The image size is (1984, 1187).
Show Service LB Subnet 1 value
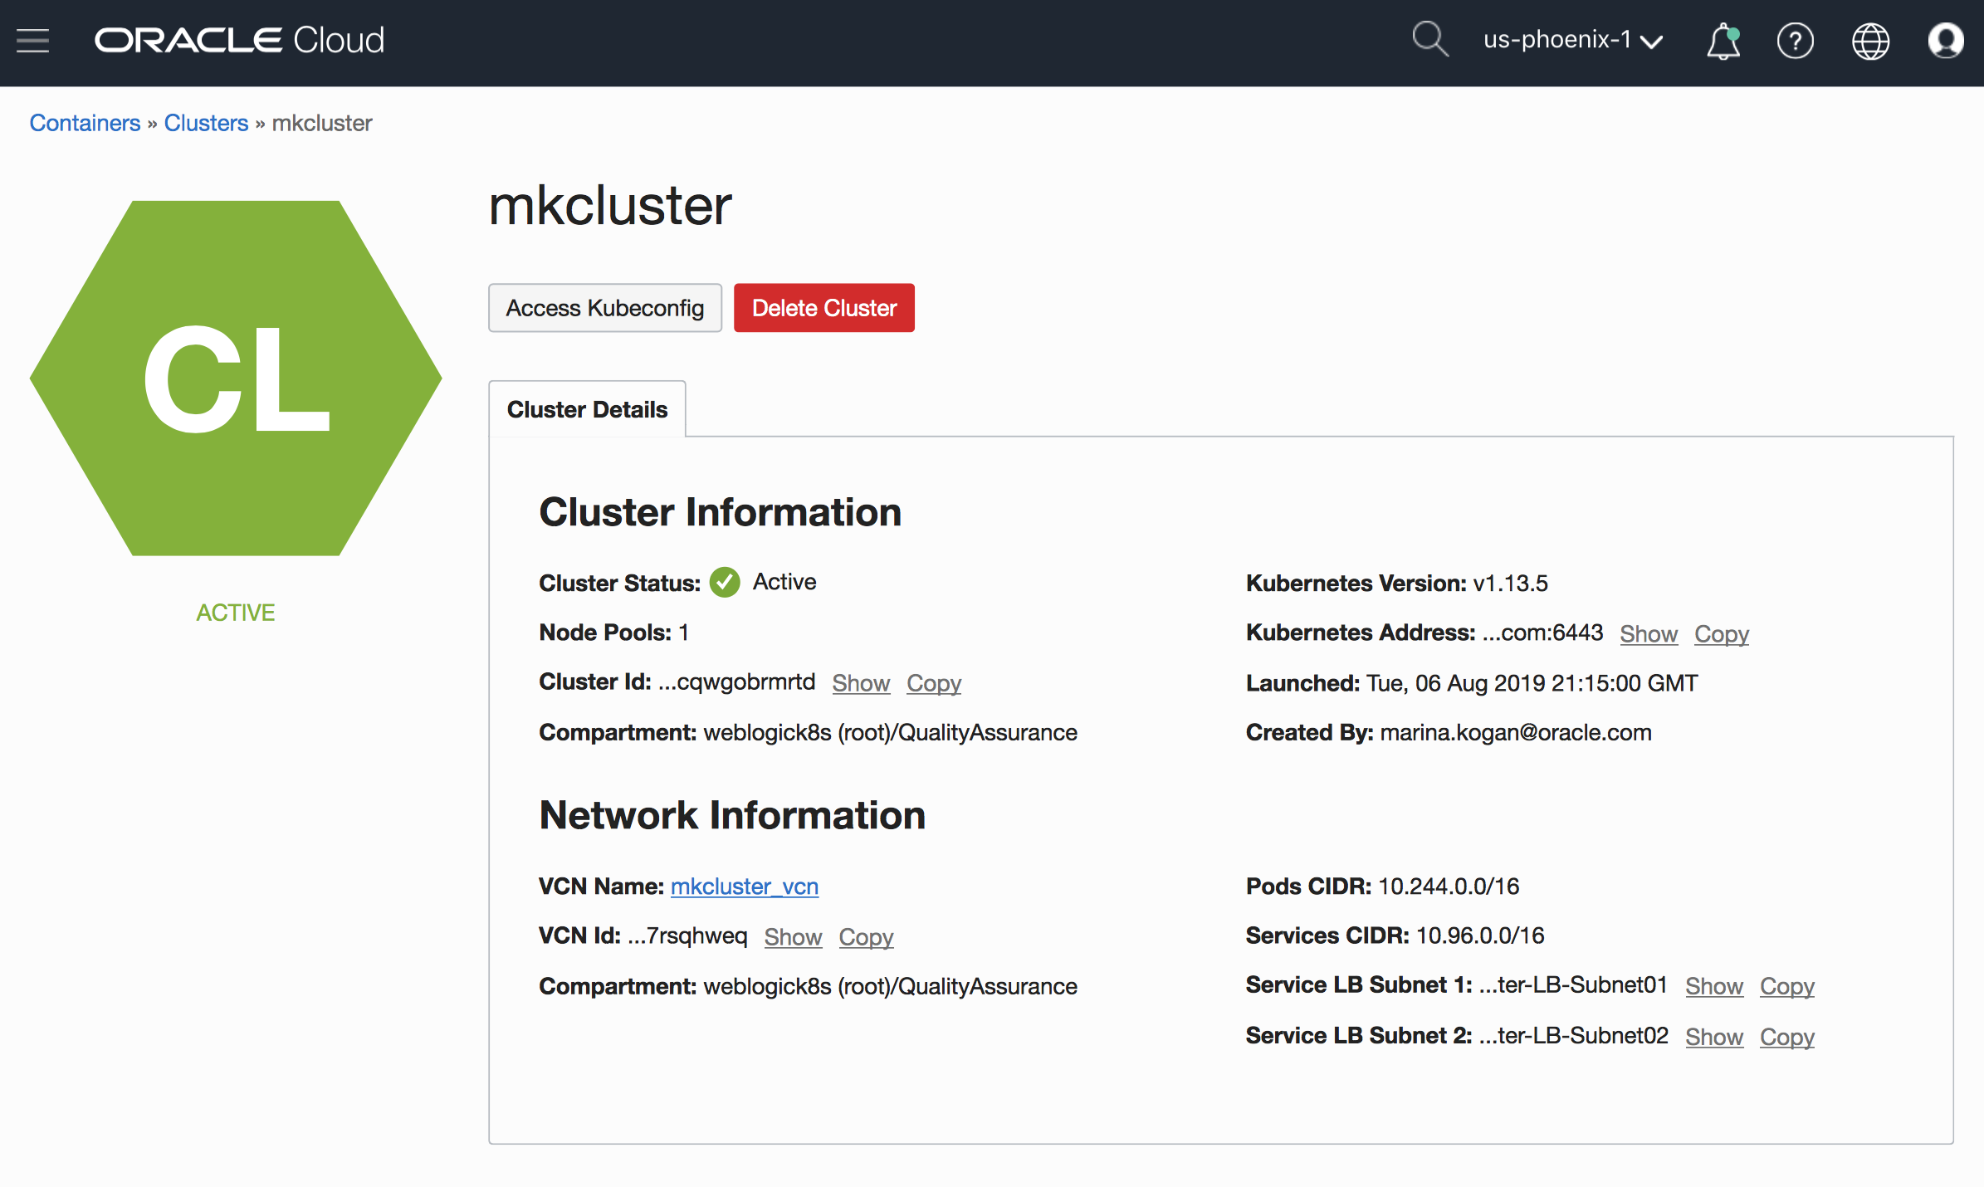[1713, 986]
